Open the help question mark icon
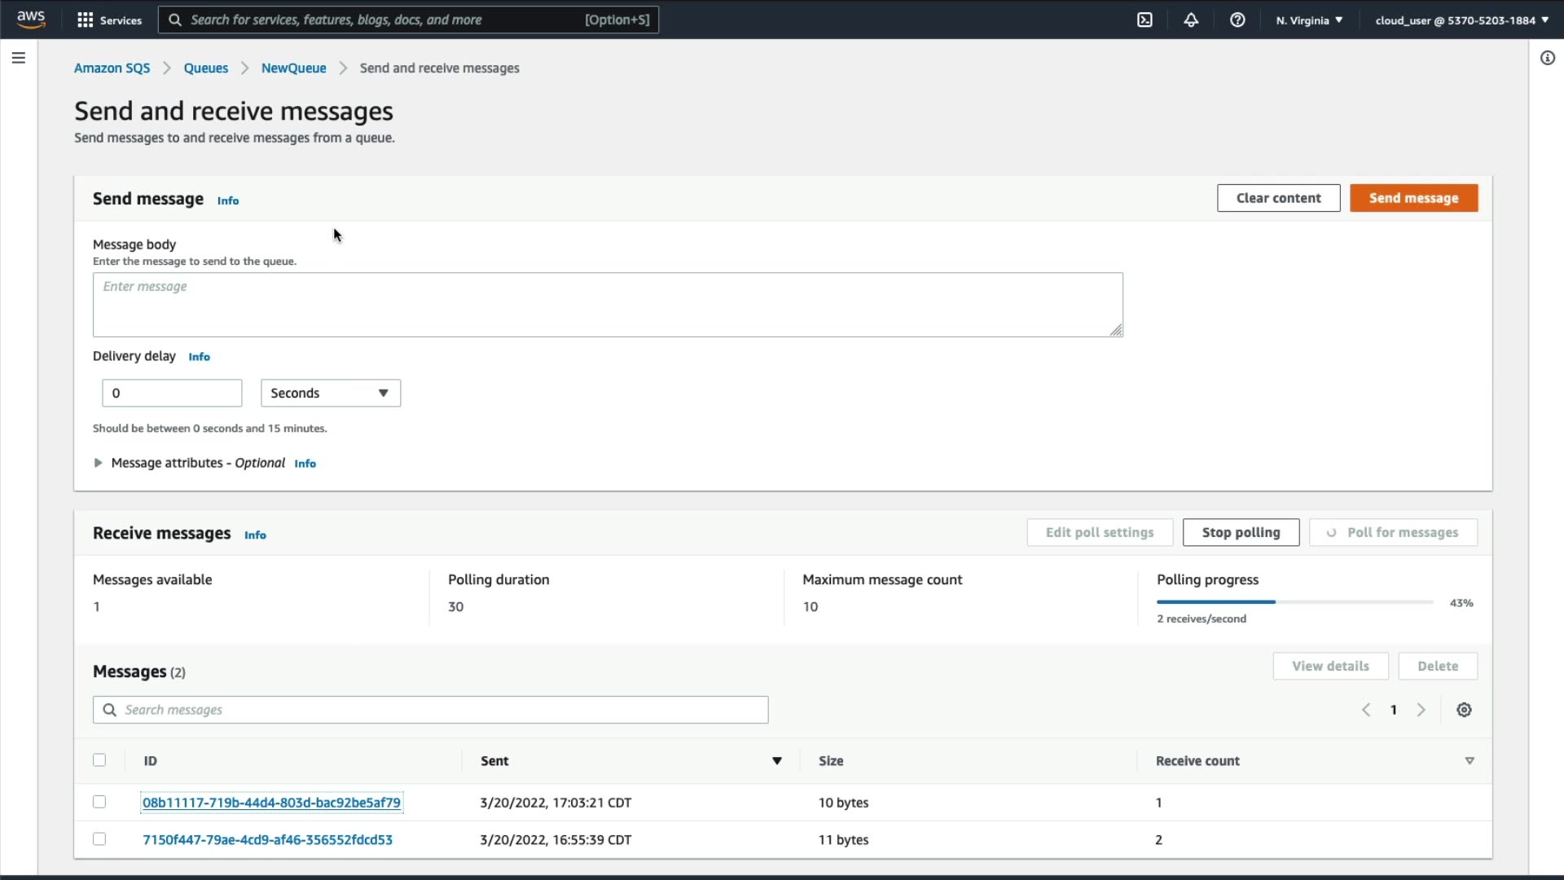Viewport: 1564px width, 880px height. (1237, 20)
